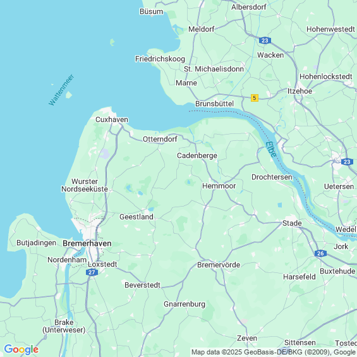
Task: Click the map data copyright text
Action: tap(274, 352)
